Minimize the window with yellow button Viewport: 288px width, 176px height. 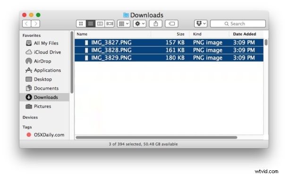(x=31, y=15)
